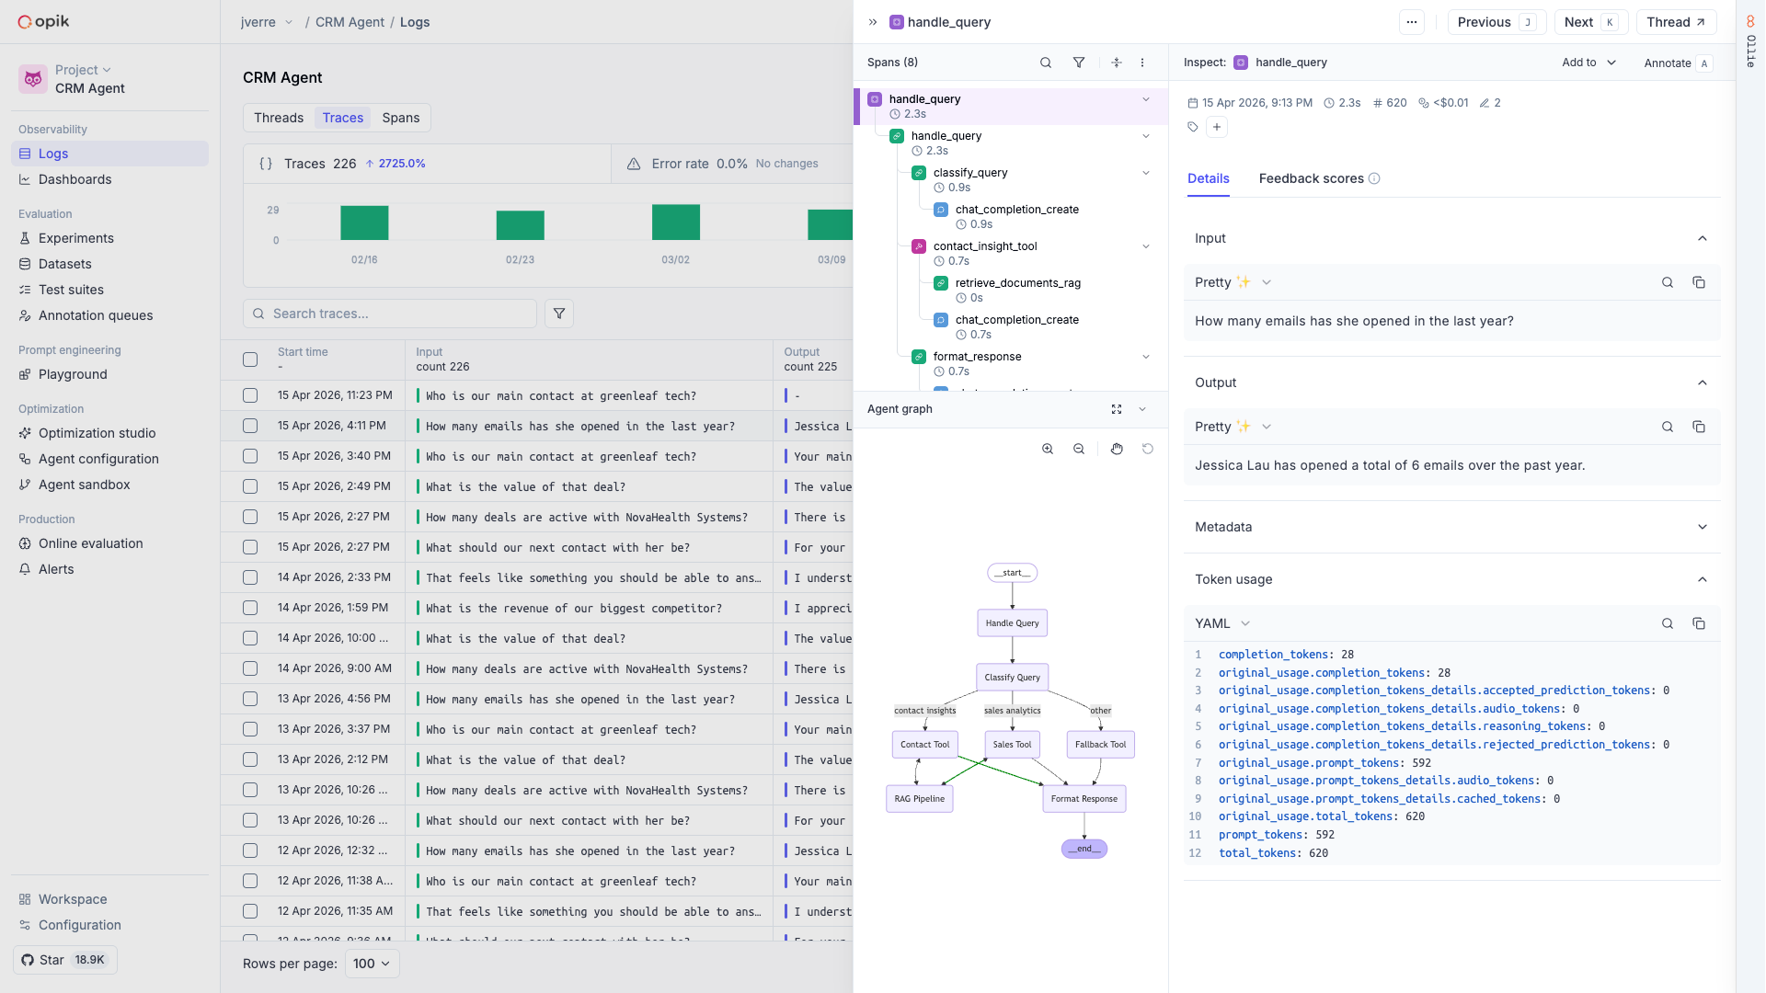Image resolution: width=1766 pixels, height=993 pixels.
Task: Tick the checkbox for the 2:49 PM trace
Action: tap(249, 485)
